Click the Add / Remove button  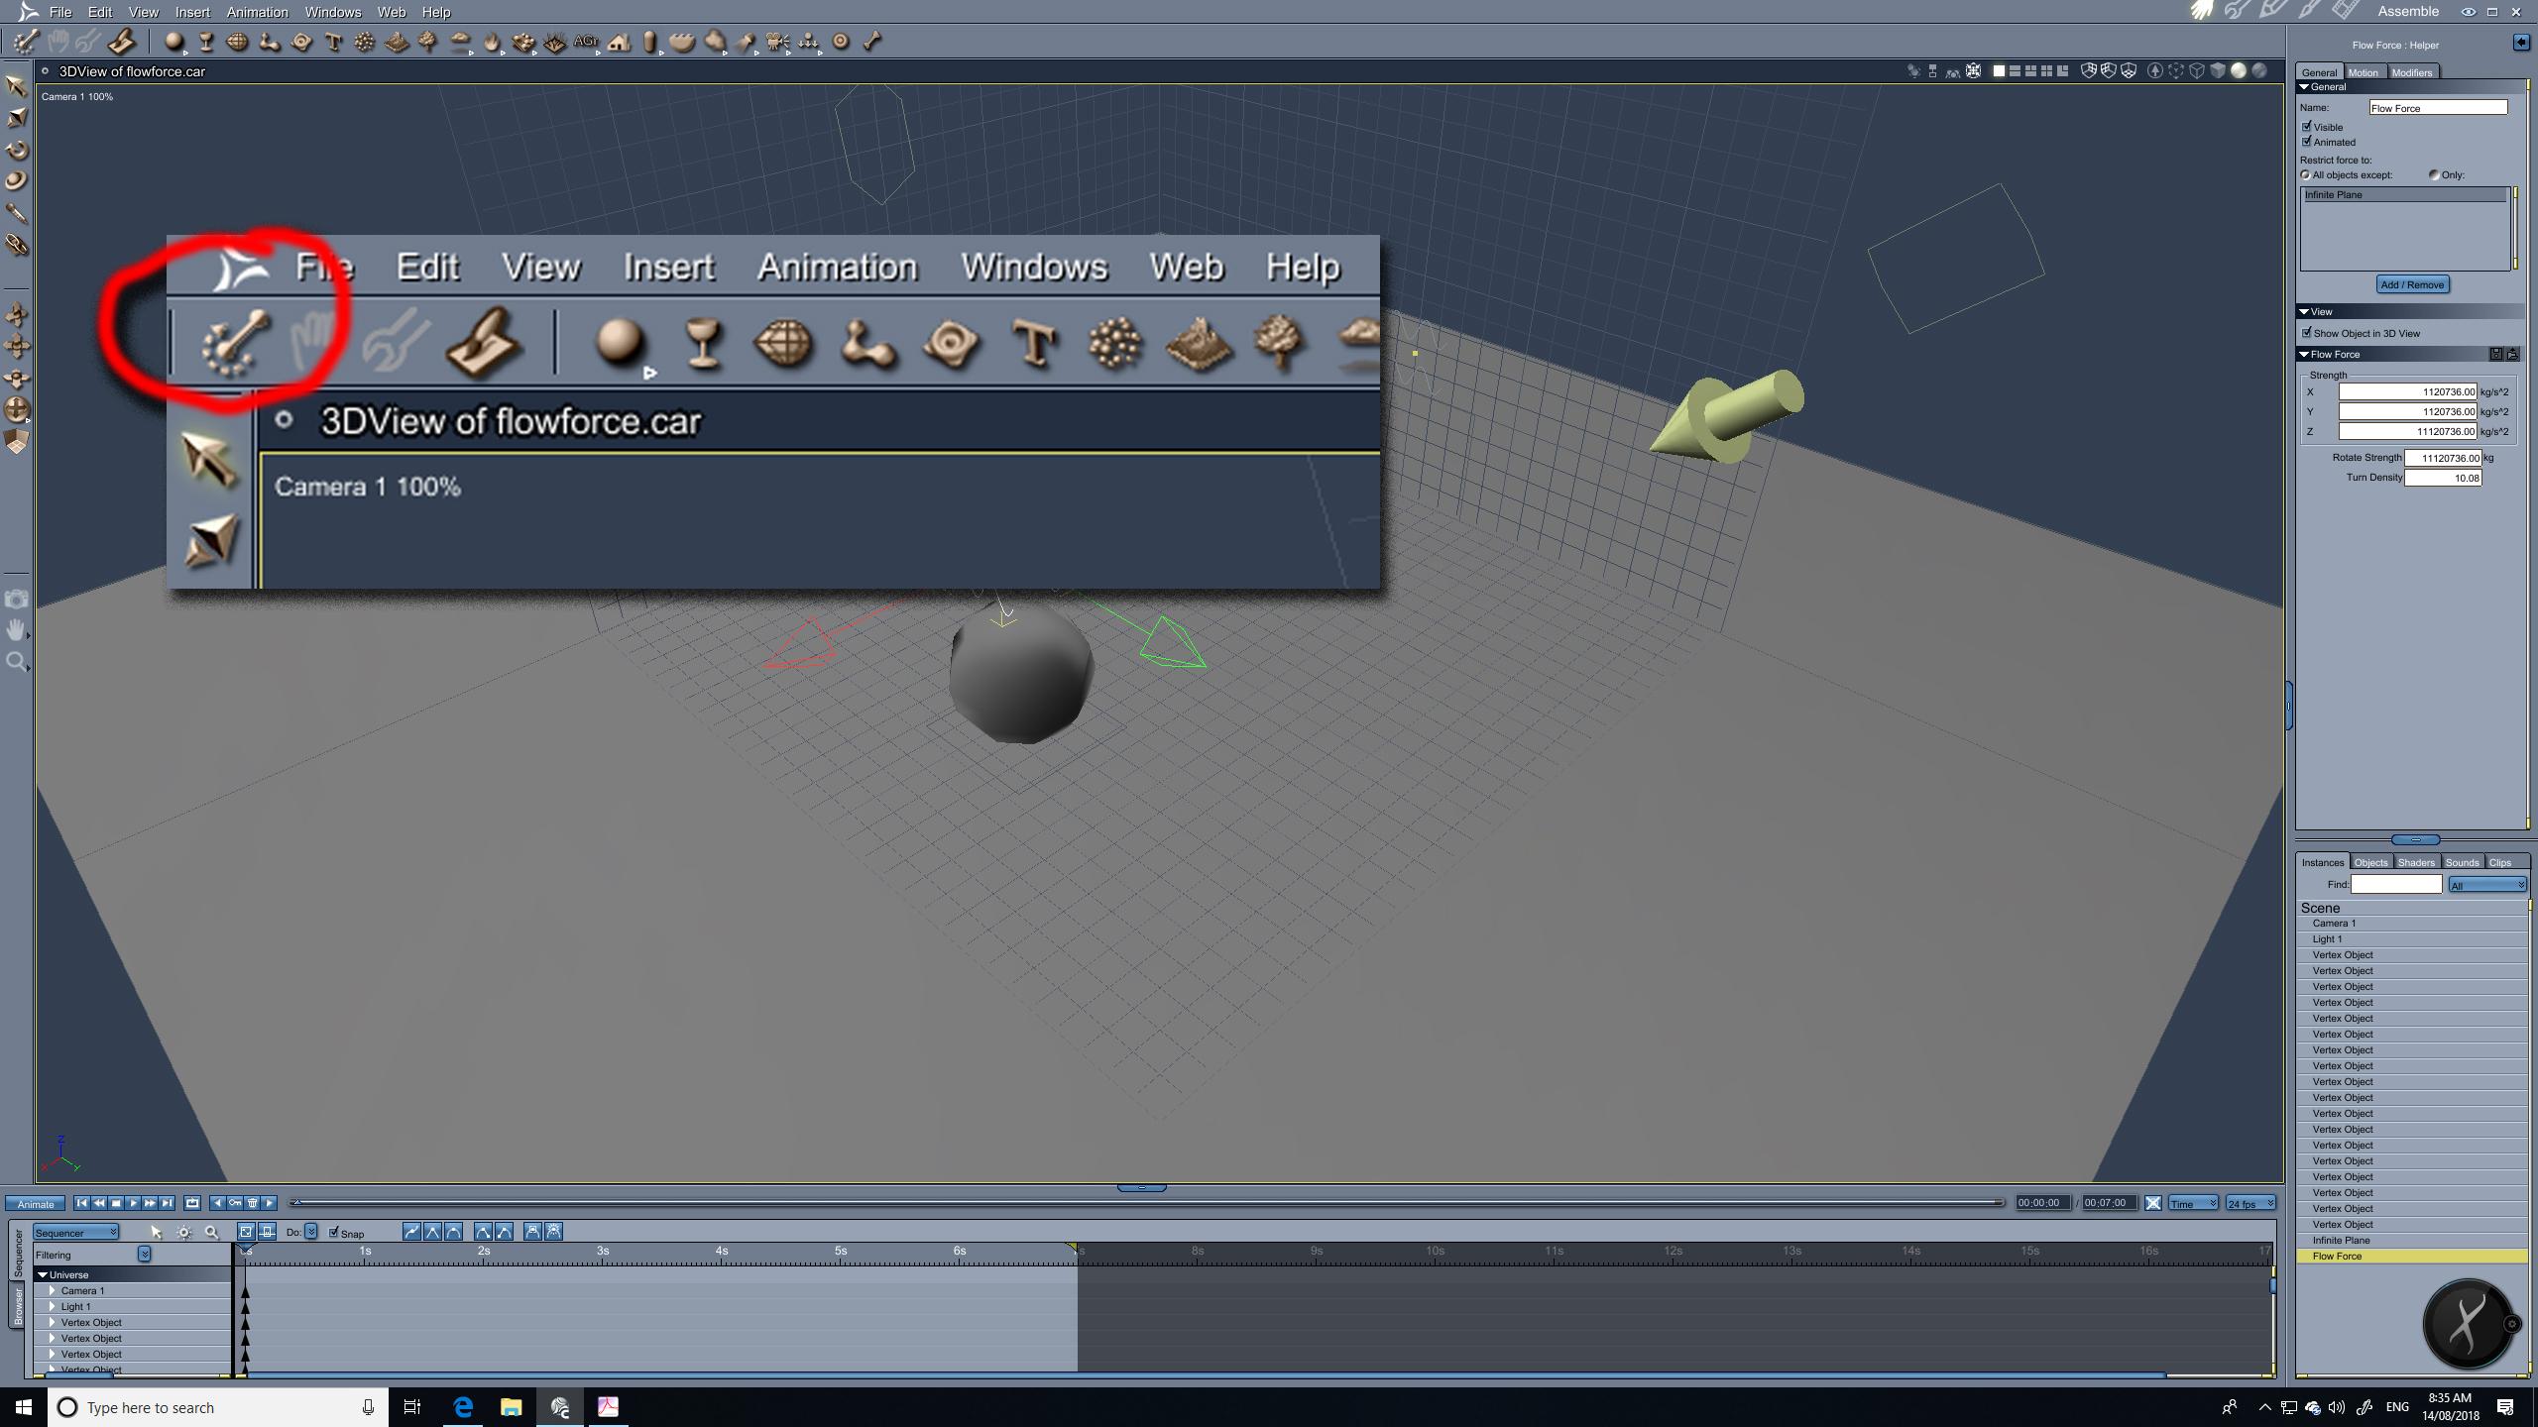point(2412,284)
